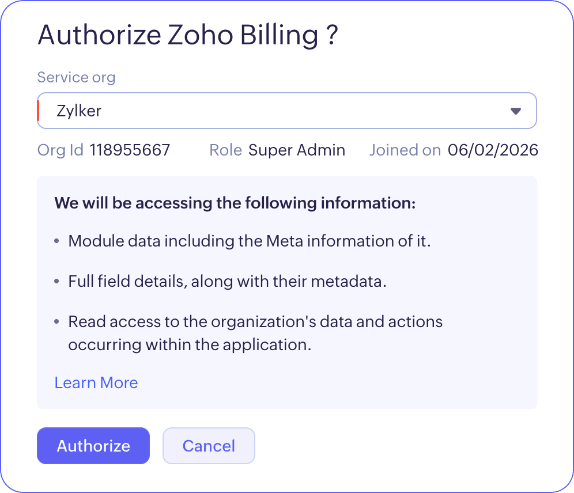This screenshot has height=493, width=574.
Task: Open the Zylker organization combo box
Action: tap(286, 111)
